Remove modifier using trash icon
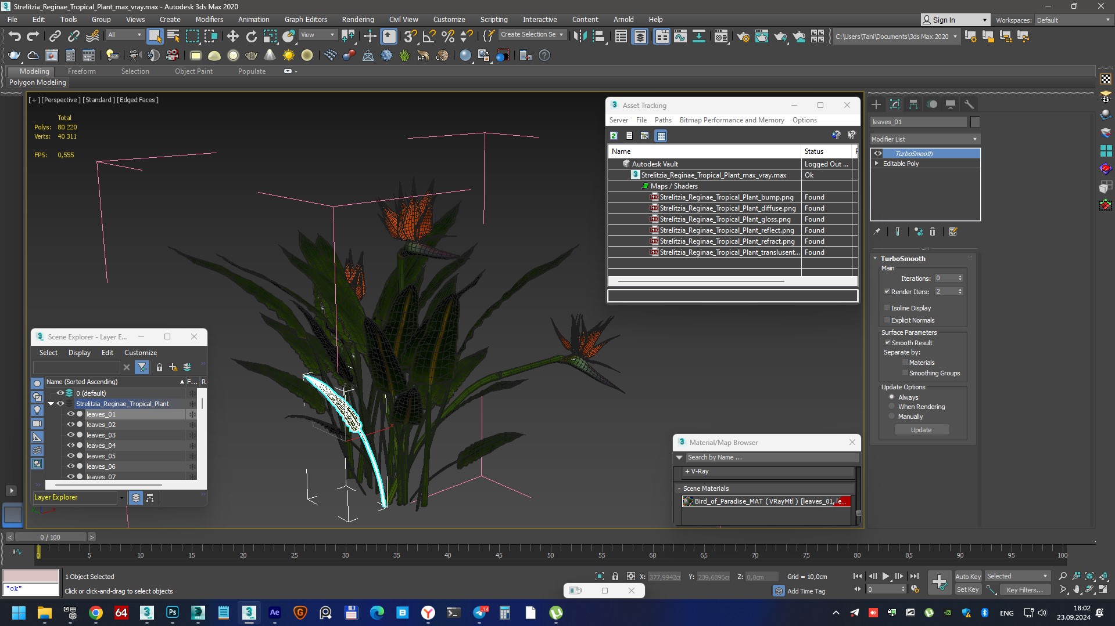This screenshot has width=1115, height=626. [933, 231]
